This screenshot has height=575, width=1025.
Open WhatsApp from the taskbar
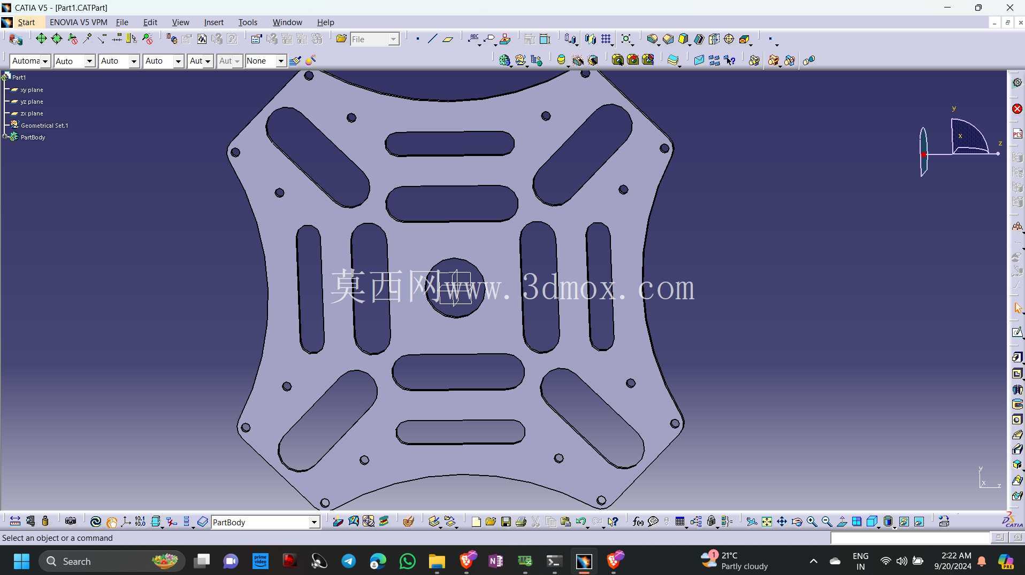407,561
